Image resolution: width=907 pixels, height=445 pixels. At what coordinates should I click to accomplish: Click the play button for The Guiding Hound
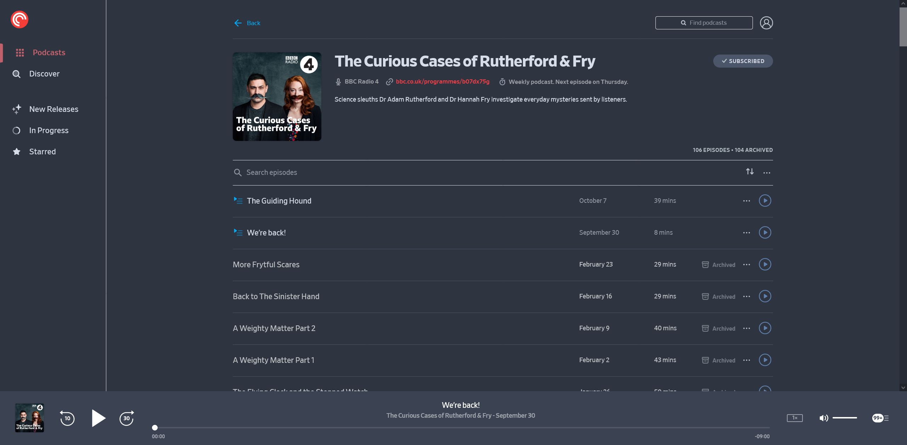765,200
